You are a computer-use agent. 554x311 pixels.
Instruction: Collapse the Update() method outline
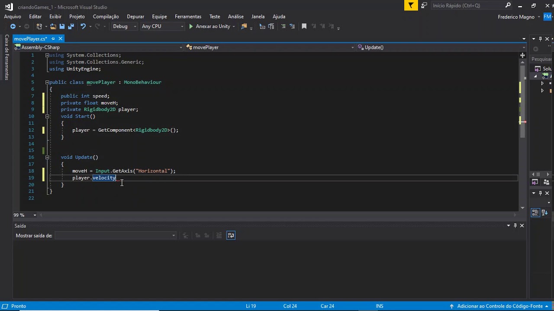coord(47,157)
